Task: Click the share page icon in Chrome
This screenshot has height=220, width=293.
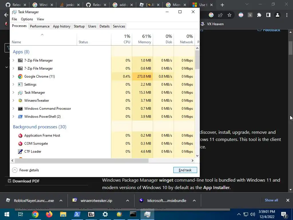Action: 220,15
